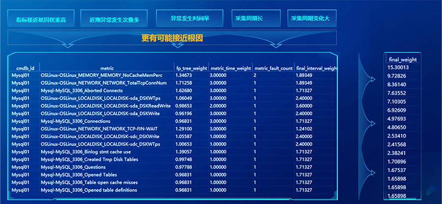The image size is (442, 204).
Task: Click the final_weight column header
Action: [x=403, y=59]
